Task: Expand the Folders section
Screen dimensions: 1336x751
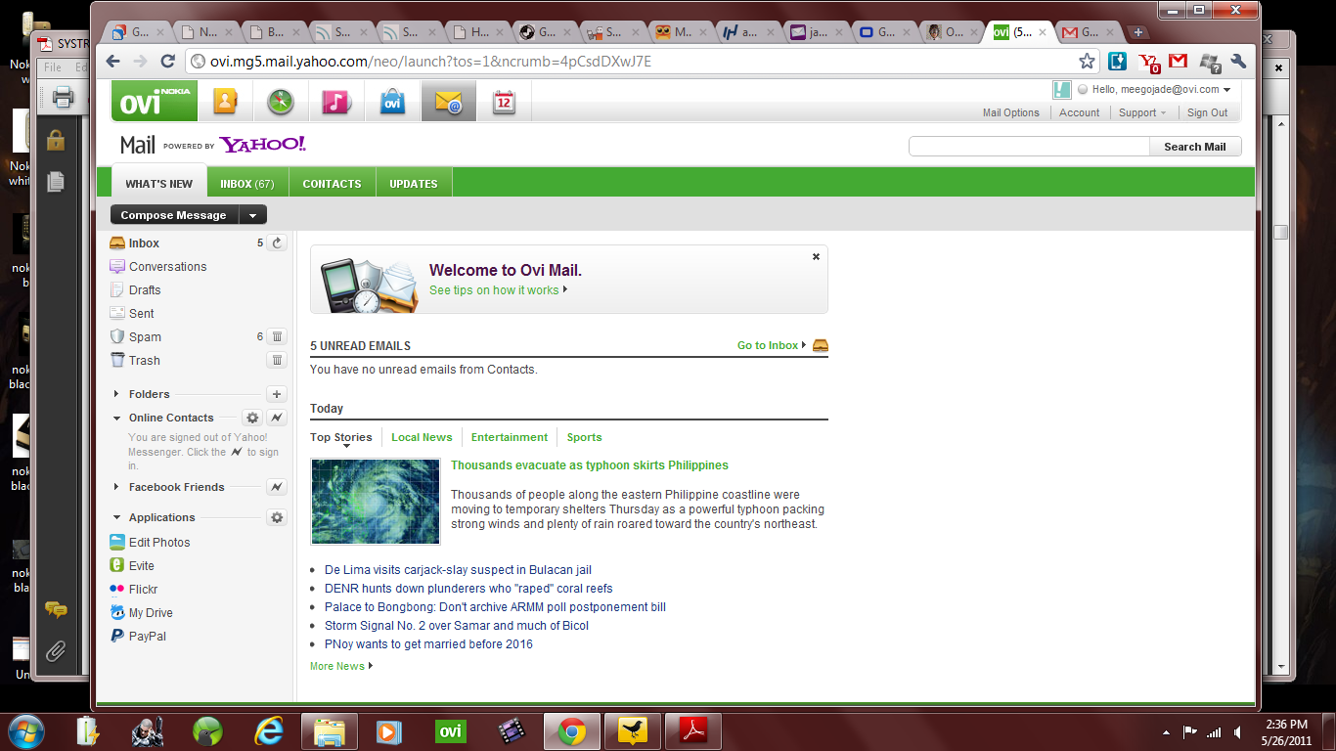Action: click(117, 394)
